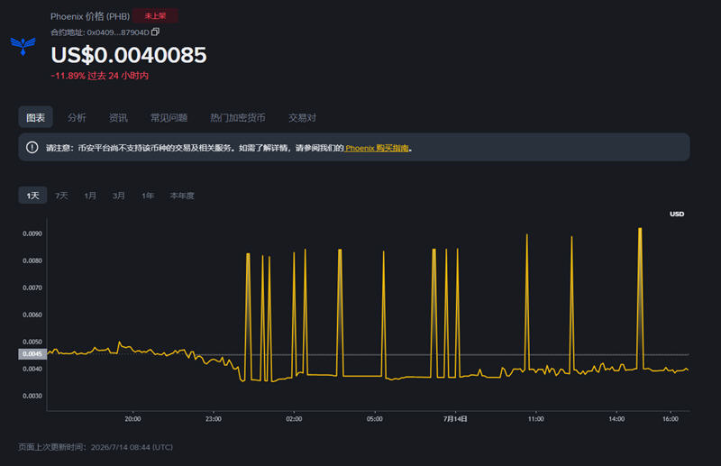Copy the contract address icon
721x466 pixels.
pyautogui.click(x=155, y=32)
